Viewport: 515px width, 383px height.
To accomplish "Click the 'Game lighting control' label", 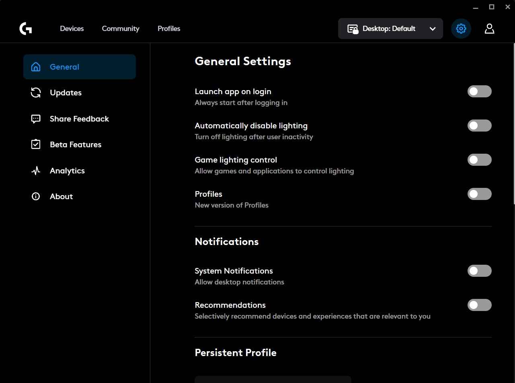I will coord(236,160).
